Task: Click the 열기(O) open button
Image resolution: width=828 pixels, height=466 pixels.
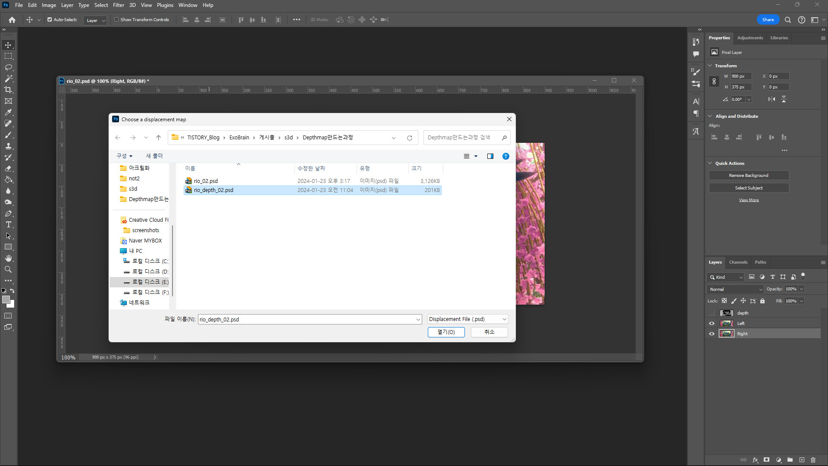Action: (x=446, y=332)
